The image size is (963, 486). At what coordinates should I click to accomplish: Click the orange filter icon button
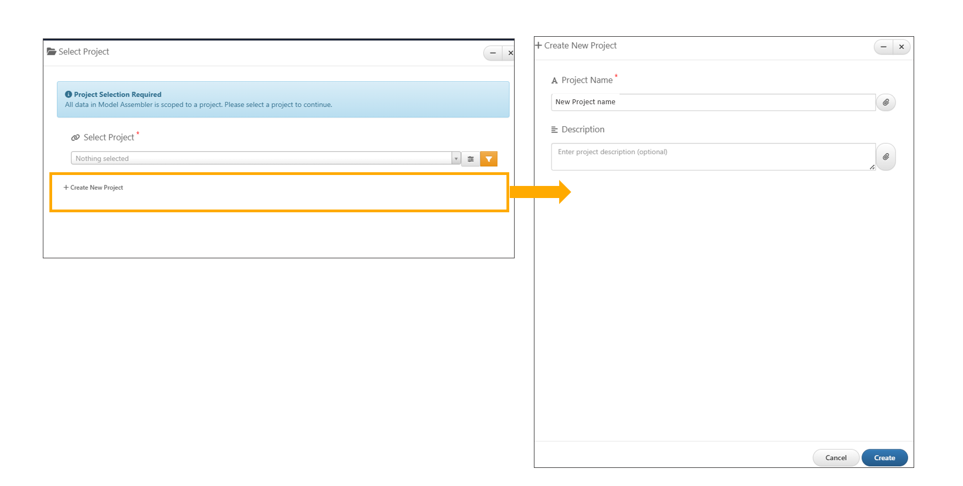click(488, 159)
